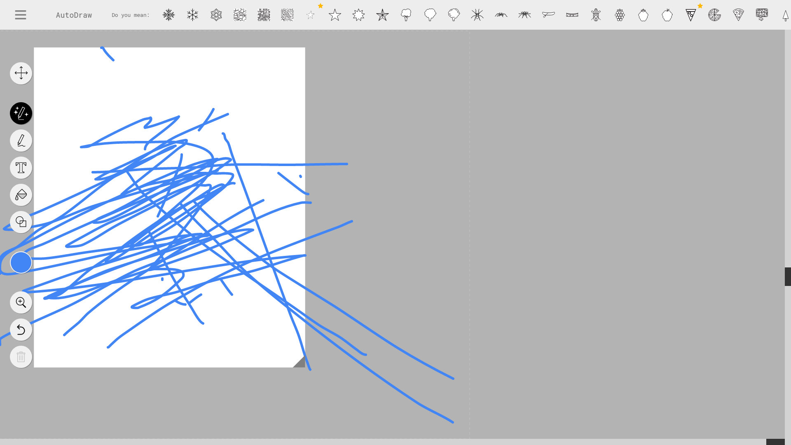This screenshot has width=791, height=445.
Task: Choose the first snowflake suggestion
Action: [168, 15]
